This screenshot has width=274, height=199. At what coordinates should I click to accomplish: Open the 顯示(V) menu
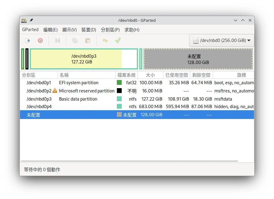click(69, 30)
